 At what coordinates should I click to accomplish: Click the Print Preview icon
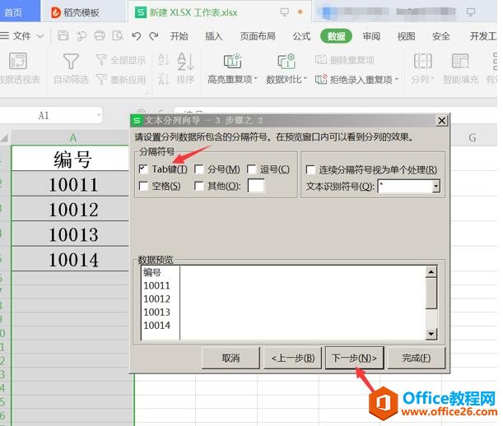point(118,35)
